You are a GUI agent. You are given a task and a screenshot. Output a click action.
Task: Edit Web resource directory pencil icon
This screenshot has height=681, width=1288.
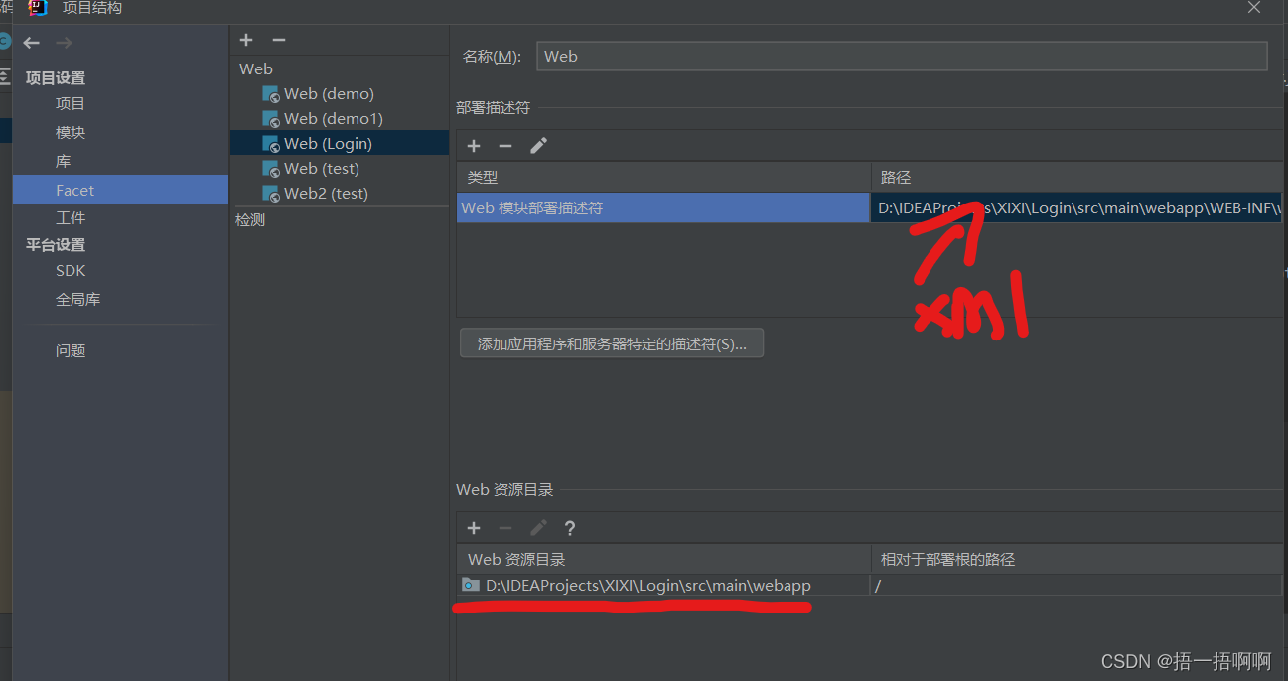(538, 528)
